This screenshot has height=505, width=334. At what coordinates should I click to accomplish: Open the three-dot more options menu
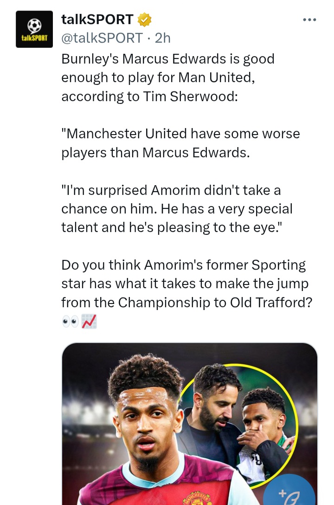309,20
